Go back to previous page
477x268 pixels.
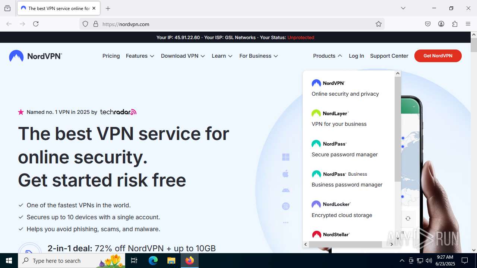(9, 24)
